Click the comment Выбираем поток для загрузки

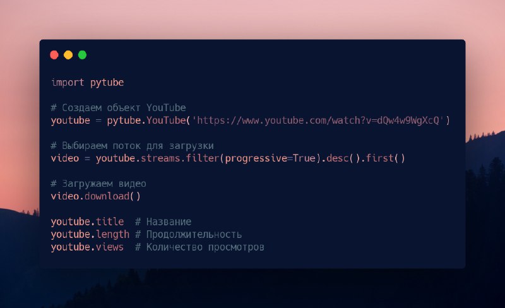point(132,146)
